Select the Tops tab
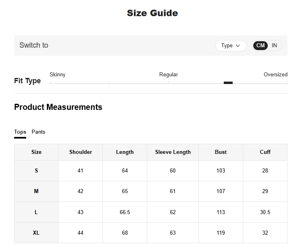The image size is (294, 248). tap(20, 132)
